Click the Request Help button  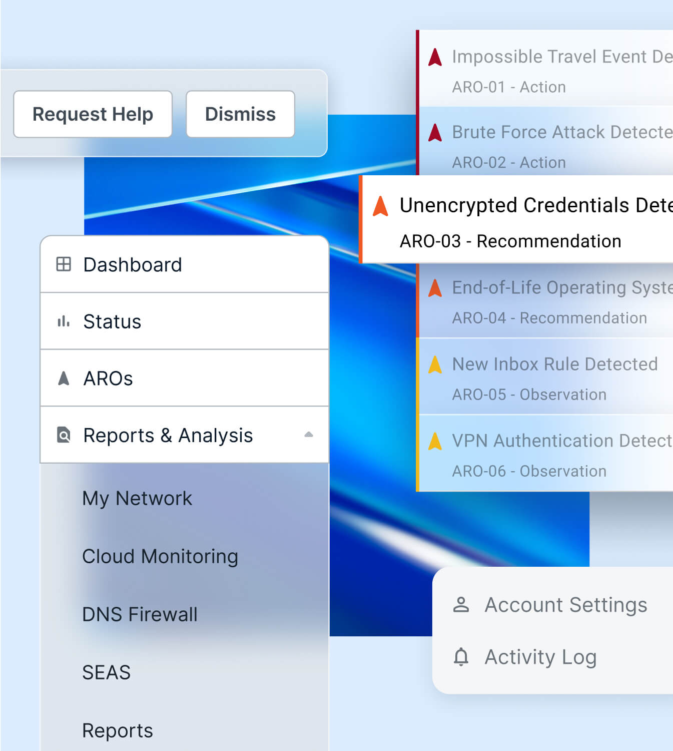click(93, 114)
